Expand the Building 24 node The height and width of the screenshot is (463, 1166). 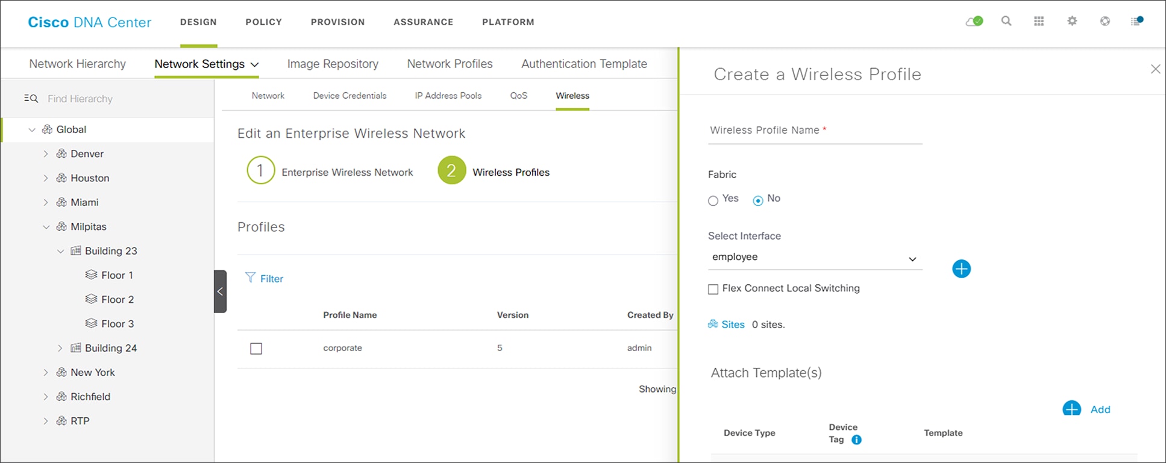[60, 348]
